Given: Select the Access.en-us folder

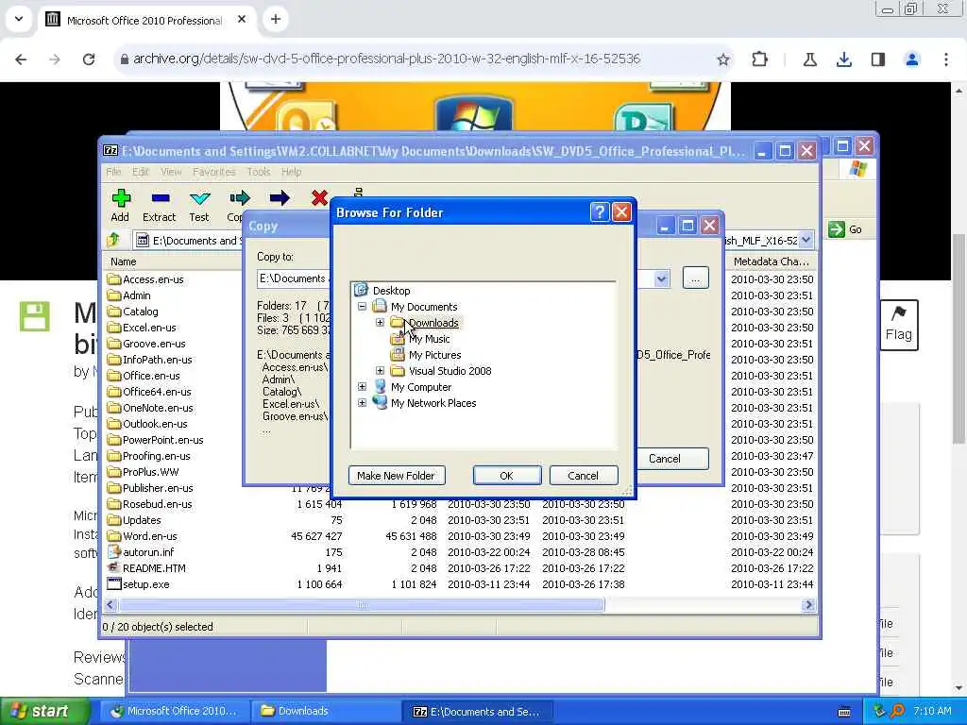Looking at the screenshot, I should [x=145, y=278].
